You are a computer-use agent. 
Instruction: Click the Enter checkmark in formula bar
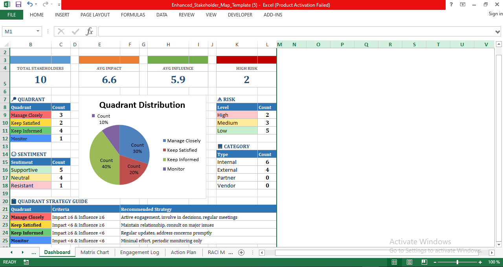75,31
